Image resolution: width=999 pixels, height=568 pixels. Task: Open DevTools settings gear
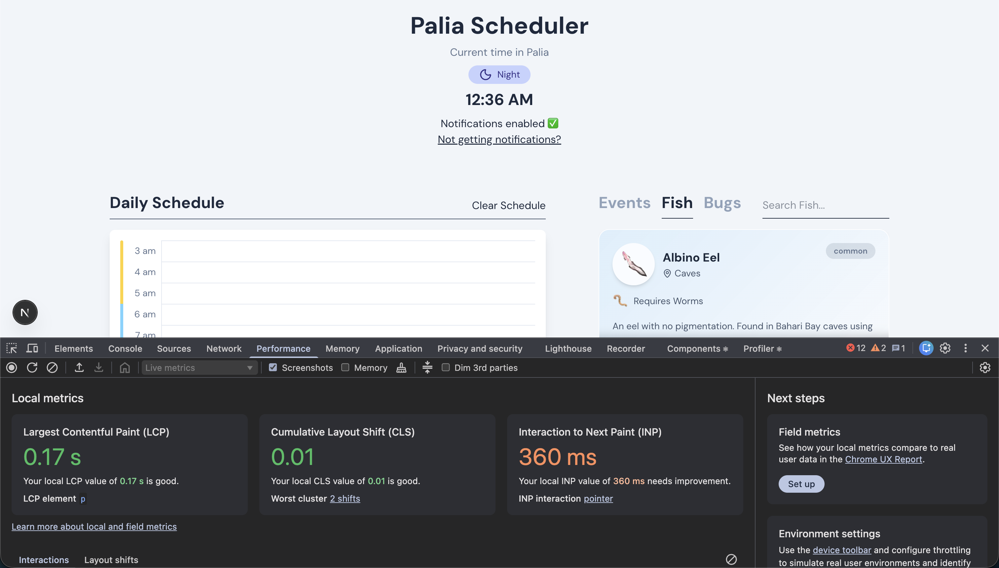pyautogui.click(x=945, y=348)
